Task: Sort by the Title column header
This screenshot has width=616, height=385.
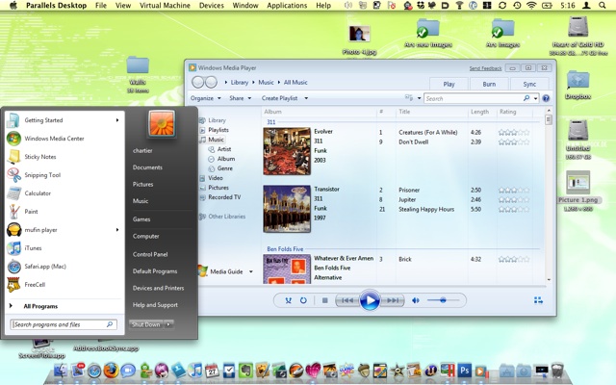Action: pyautogui.click(x=404, y=112)
